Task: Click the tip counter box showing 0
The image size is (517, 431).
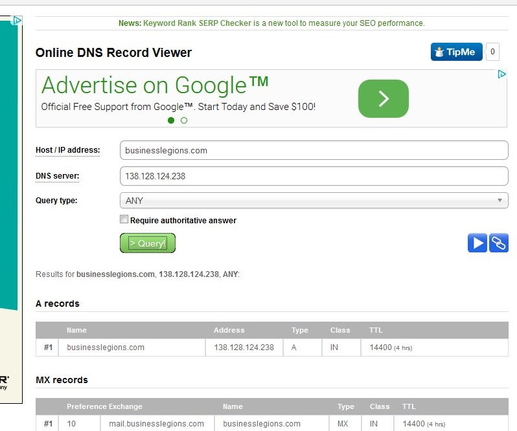Action: coord(492,52)
